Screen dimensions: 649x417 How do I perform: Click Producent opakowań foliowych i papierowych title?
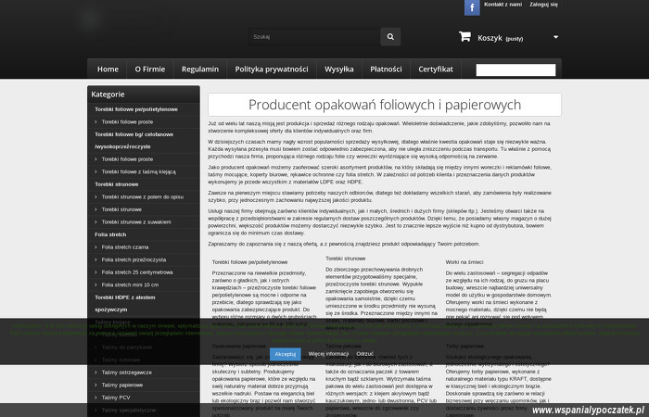click(x=385, y=105)
